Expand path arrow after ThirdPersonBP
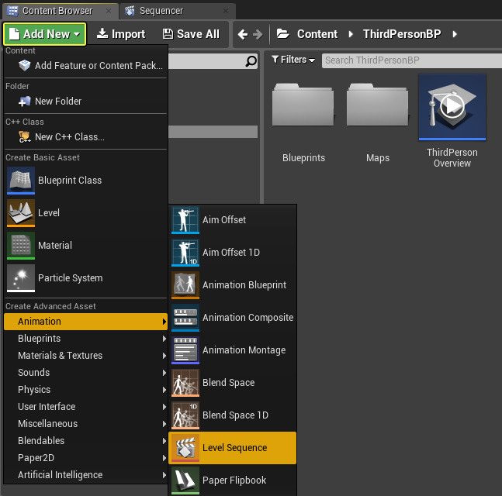Image resolution: width=502 pixels, height=496 pixels. click(455, 34)
